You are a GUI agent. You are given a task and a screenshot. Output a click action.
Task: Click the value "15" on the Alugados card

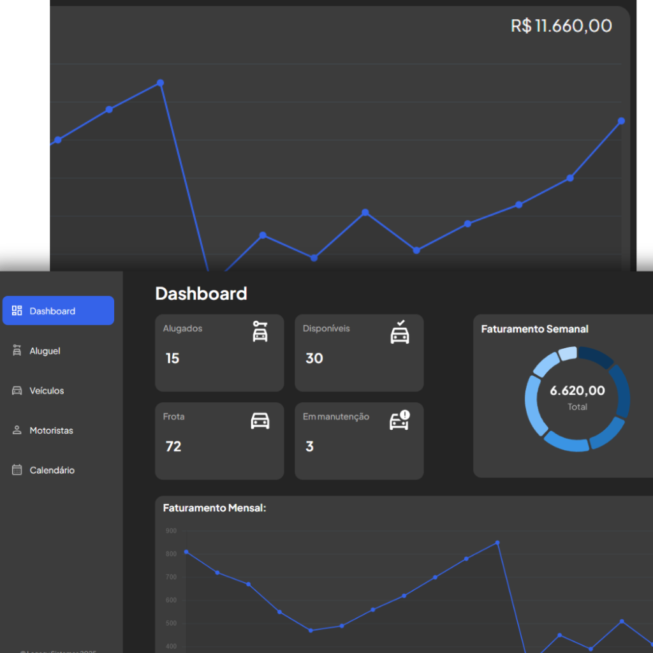pyautogui.click(x=172, y=358)
